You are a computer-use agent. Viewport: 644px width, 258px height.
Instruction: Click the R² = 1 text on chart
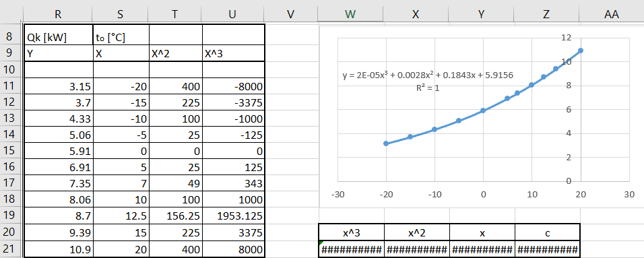tap(428, 88)
